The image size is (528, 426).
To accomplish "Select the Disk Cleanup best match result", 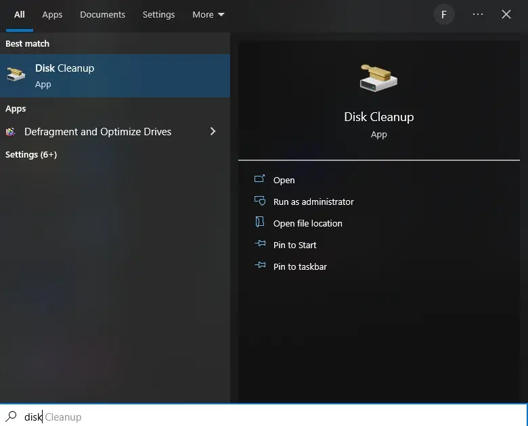I will point(115,76).
